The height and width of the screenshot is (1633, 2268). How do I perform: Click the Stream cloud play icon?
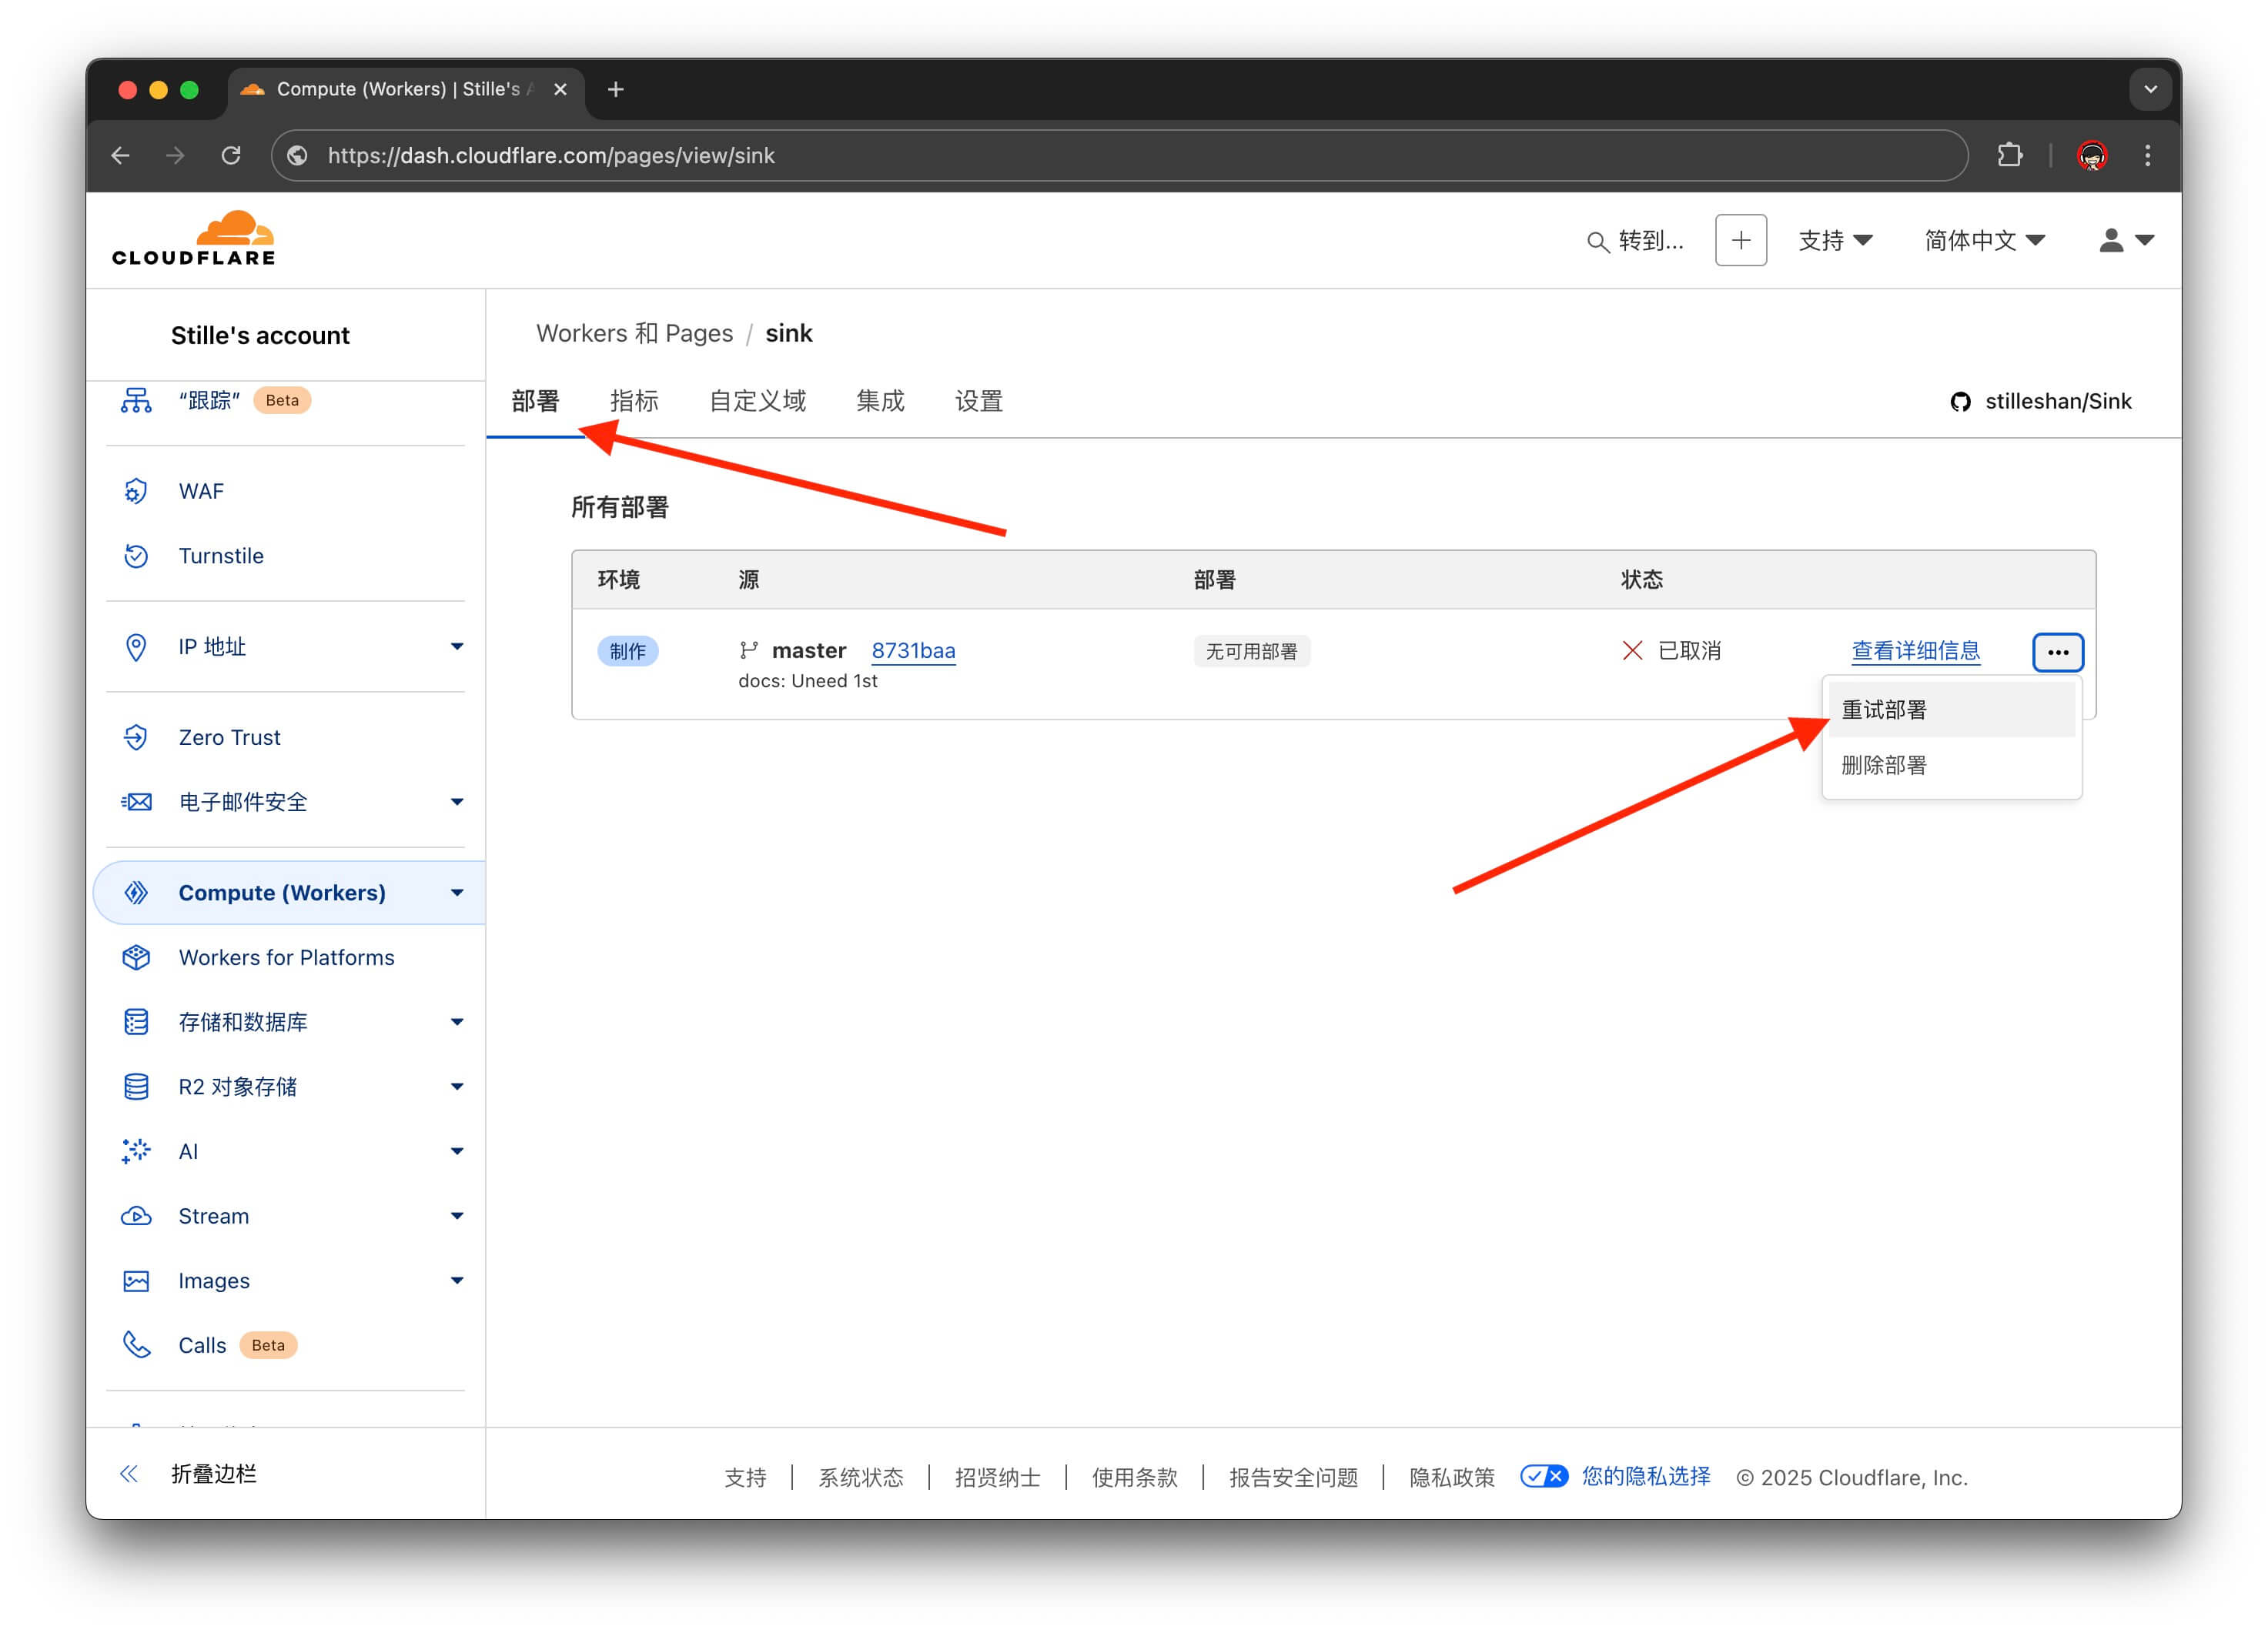pyautogui.click(x=136, y=1216)
